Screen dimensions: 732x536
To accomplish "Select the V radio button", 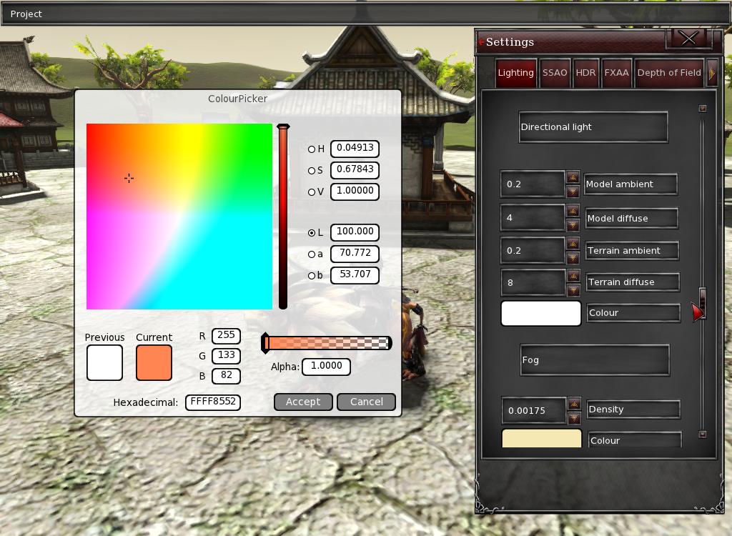I will (x=312, y=192).
